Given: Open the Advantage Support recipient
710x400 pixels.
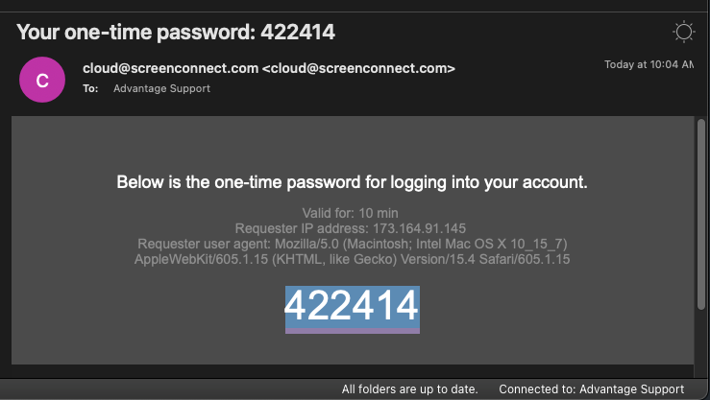Looking at the screenshot, I should pos(161,88).
